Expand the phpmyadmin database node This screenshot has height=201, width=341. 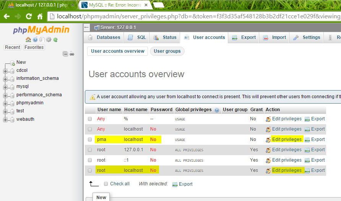tap(5, 104)
